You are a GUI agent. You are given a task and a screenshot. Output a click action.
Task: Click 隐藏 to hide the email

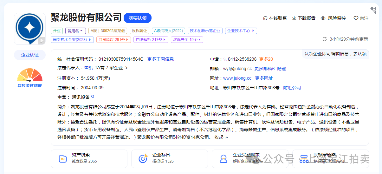coord(282,69)
